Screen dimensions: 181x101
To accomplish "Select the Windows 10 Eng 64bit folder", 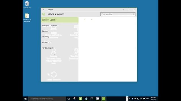I will click(x=27, y=18).
